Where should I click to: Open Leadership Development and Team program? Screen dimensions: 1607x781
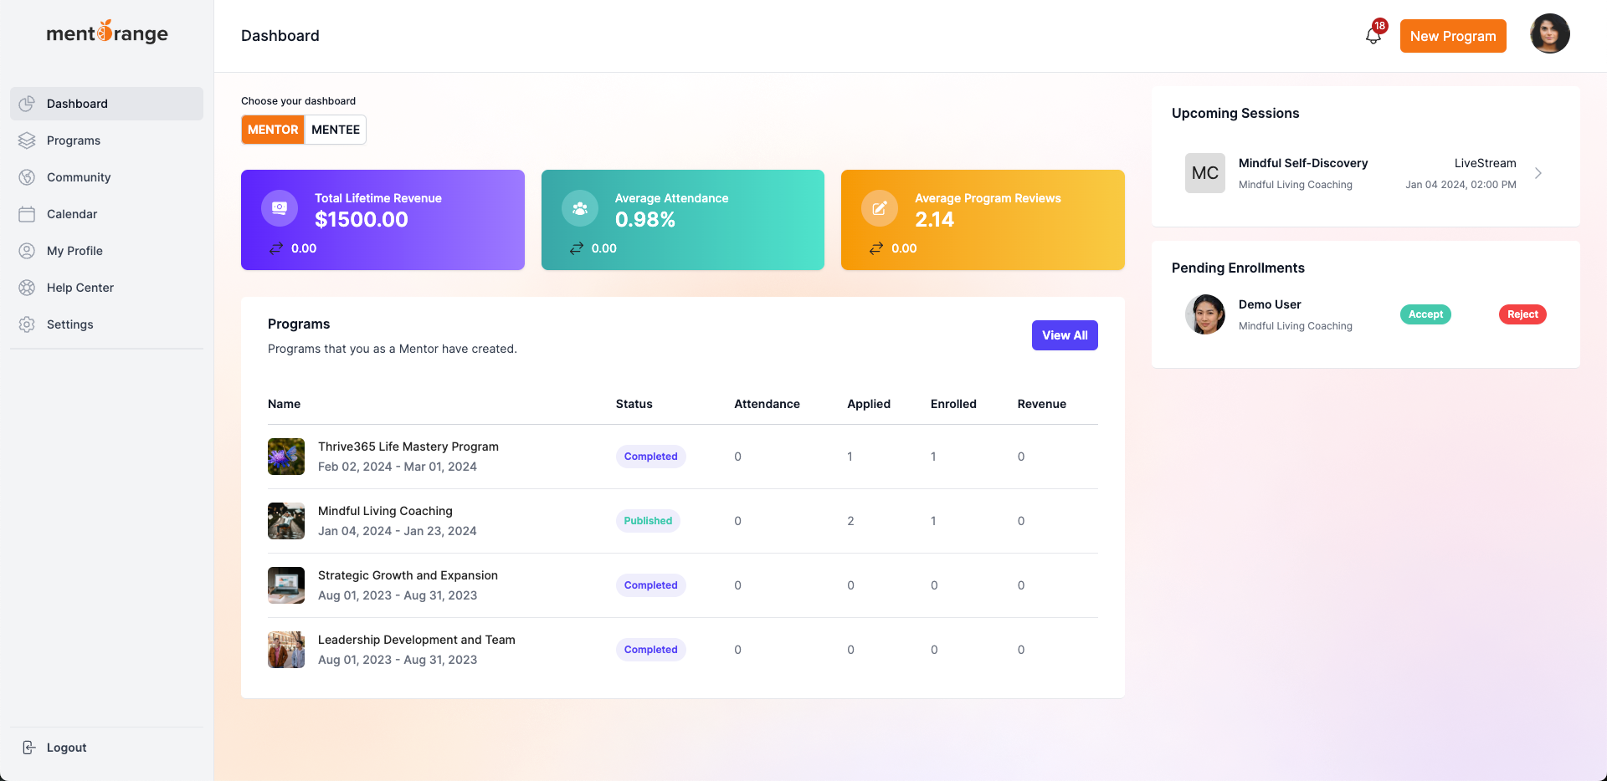coord(417,640)
